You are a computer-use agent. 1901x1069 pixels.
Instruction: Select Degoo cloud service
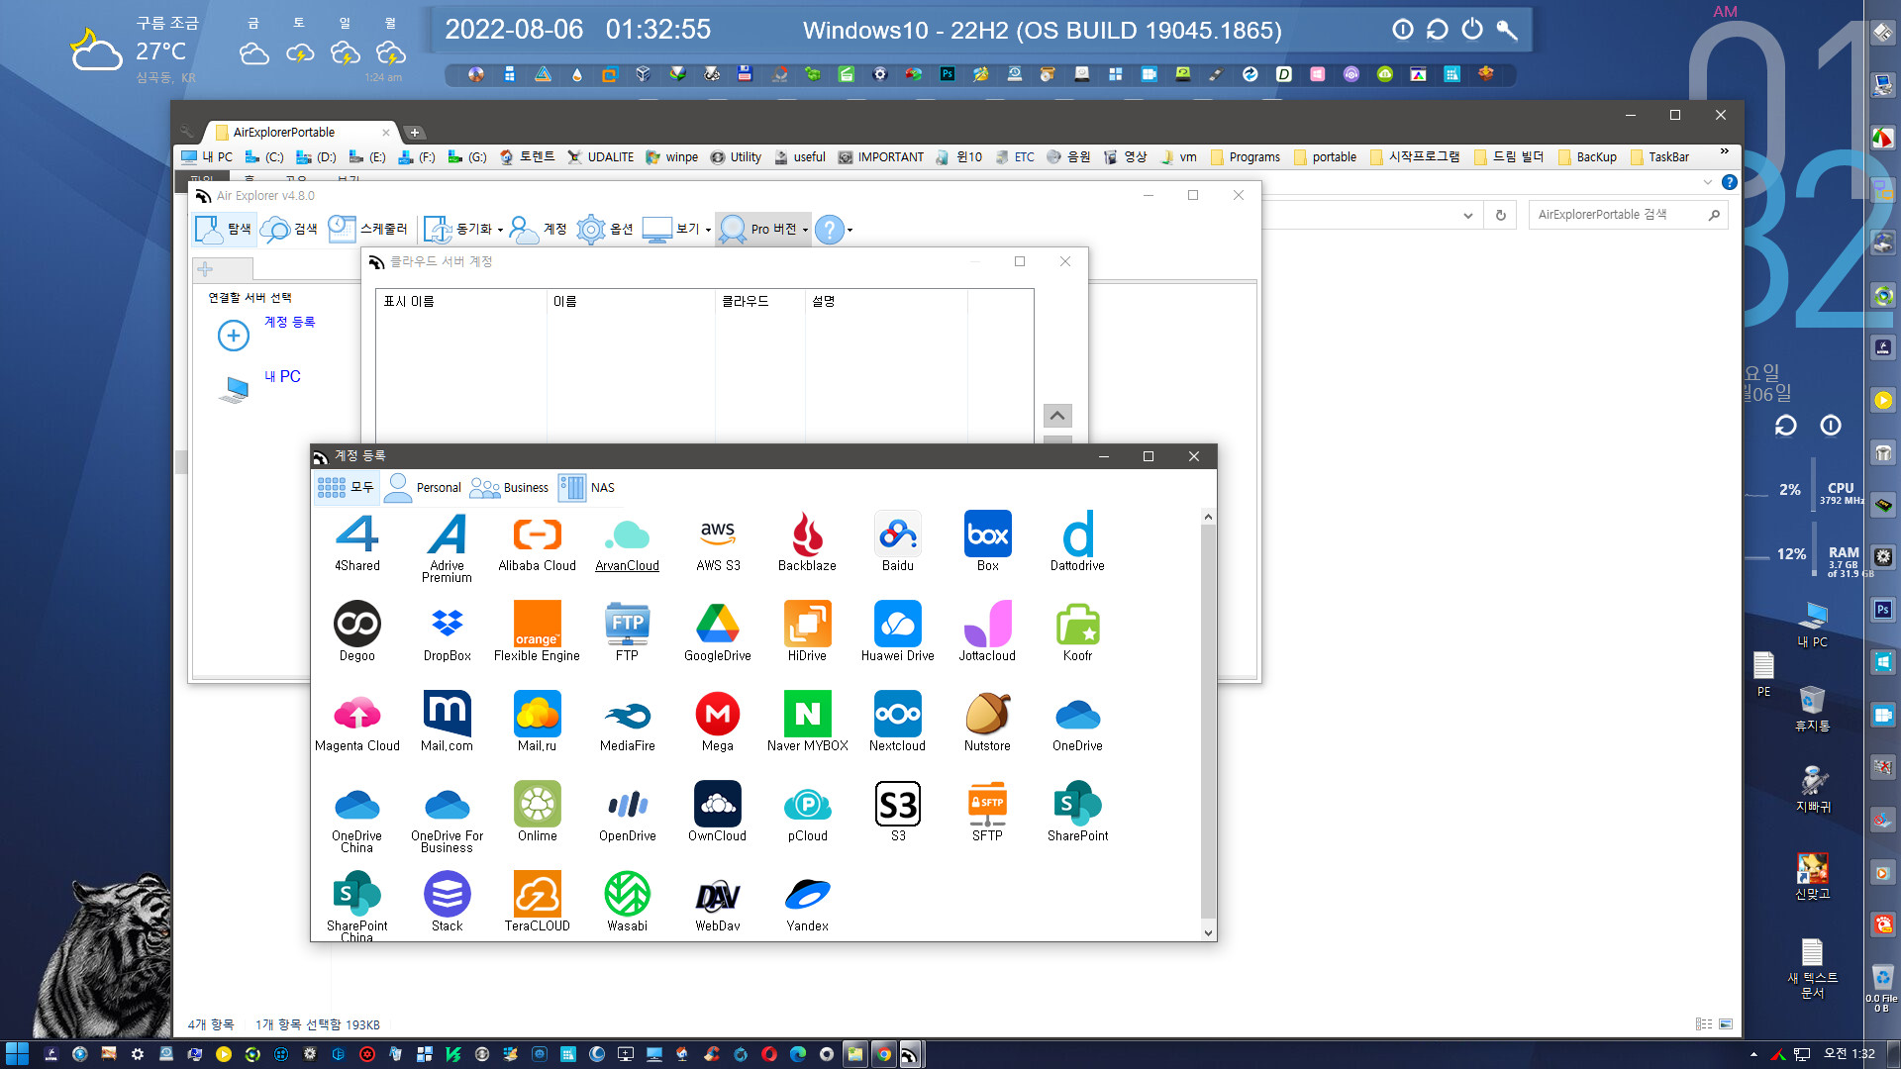coord(357,632)
